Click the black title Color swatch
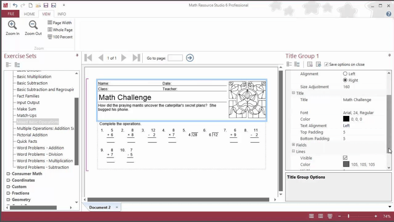Viewport: 394px width, 222px height. [x=346, y=119]
